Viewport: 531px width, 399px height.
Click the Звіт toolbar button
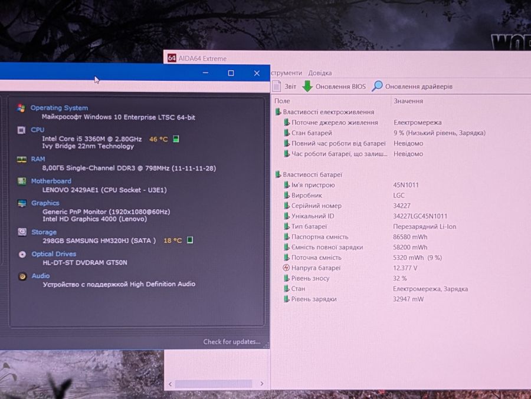click(284, 86)
